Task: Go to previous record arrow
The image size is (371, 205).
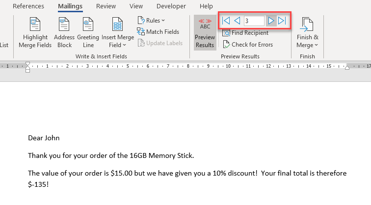Action: pyautogui.click(x=237, y=21)
